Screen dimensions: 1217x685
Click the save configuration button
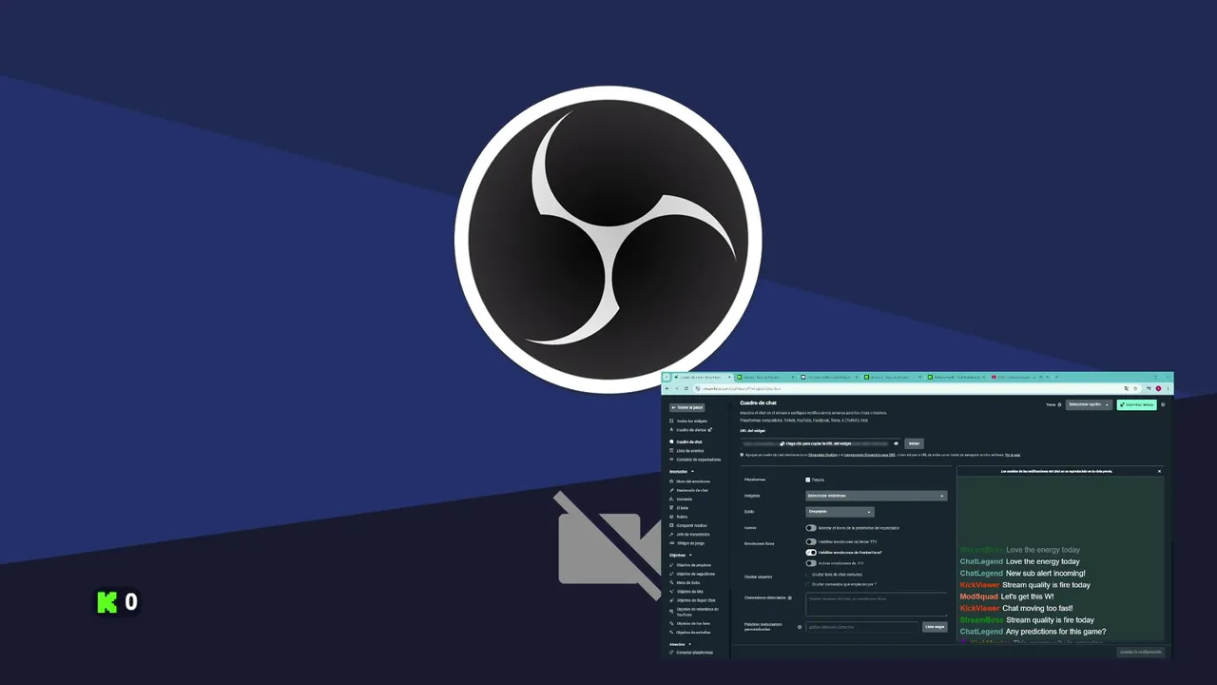pos(1139,652)
